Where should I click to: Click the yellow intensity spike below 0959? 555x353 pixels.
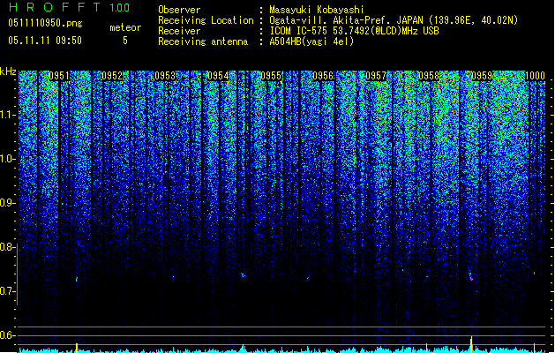[471, 344]
